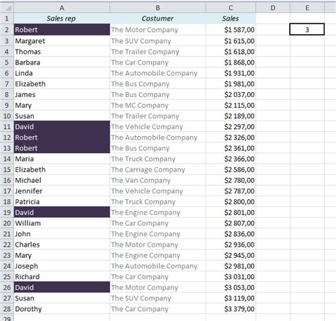The image size is (336, 321).
Task: Select Dorothy cell in column A
Action: coord(62,309)
